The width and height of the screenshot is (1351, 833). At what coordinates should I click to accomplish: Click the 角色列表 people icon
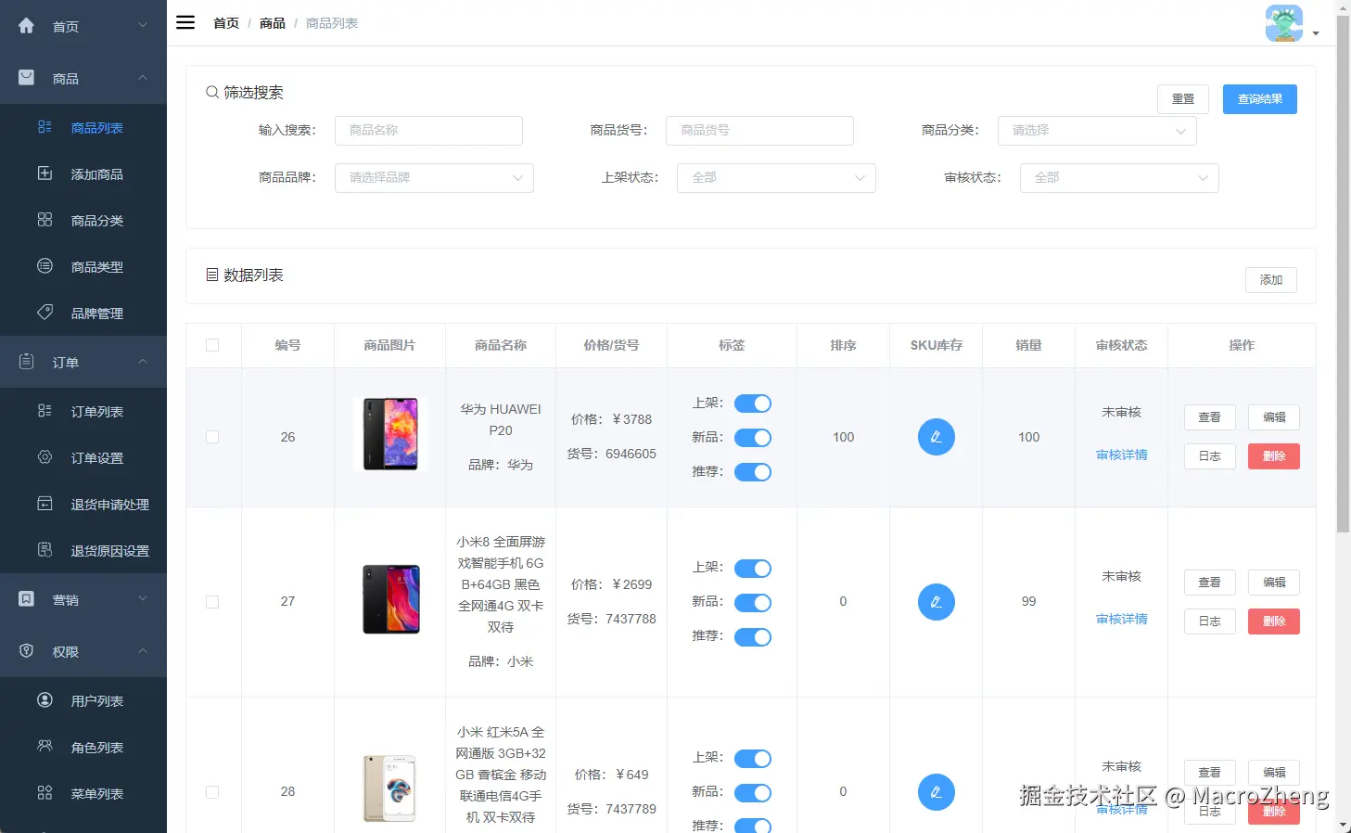(x=45, y=747)
